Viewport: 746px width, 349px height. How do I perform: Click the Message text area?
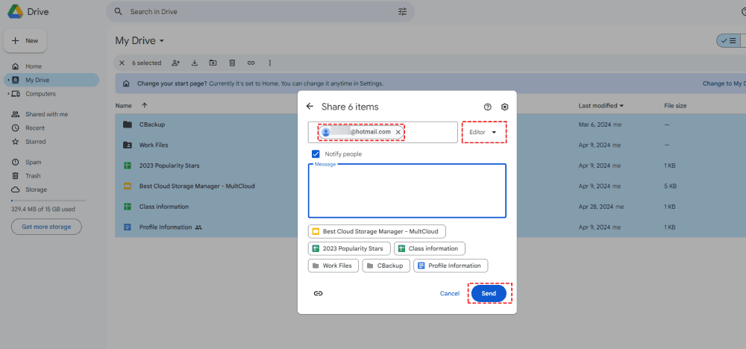[x=407, y=191]
